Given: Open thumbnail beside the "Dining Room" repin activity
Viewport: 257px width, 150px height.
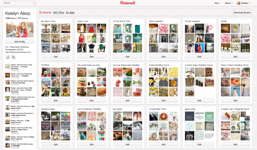Looking at the screenshot, I should (x=8, y=115).
